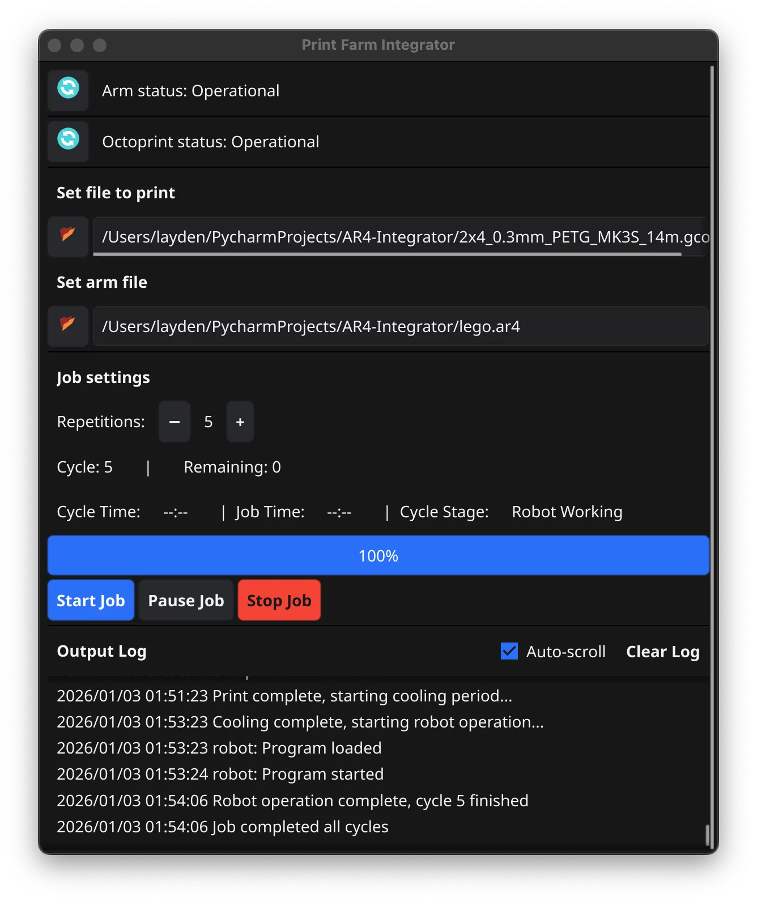Viewport: 757px width, 902px height.
Task: Increase repetitions with plus button
Action: click(x=240, y=422)
